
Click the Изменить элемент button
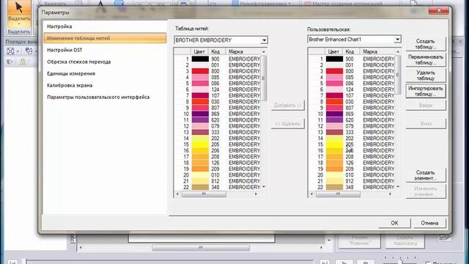point(425,191)
